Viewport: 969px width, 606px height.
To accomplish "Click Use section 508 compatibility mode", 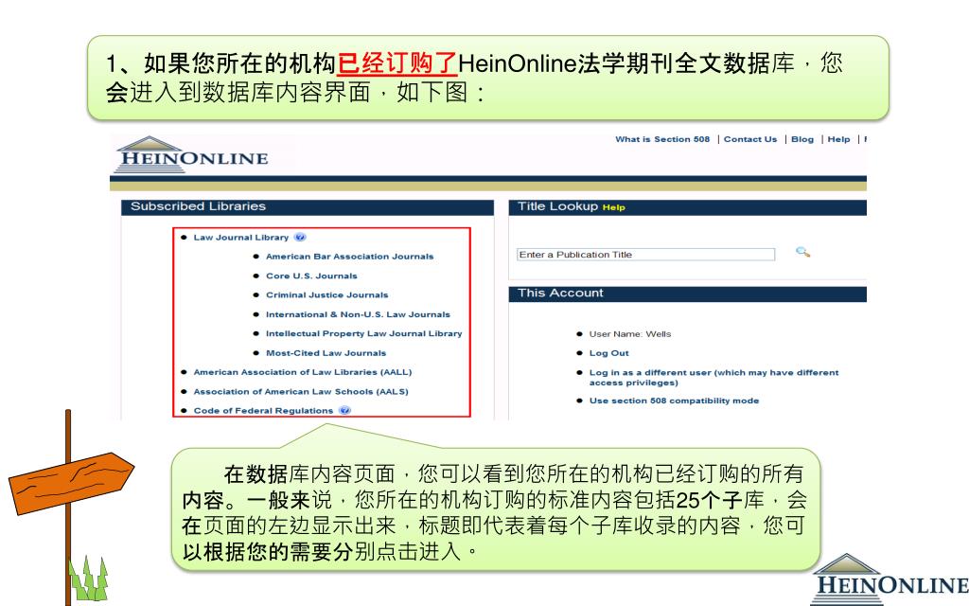I will tap(674, 401).
